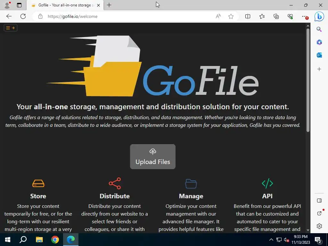Click the Store drive icon
328x246 pixels.
tap(38, 184)
